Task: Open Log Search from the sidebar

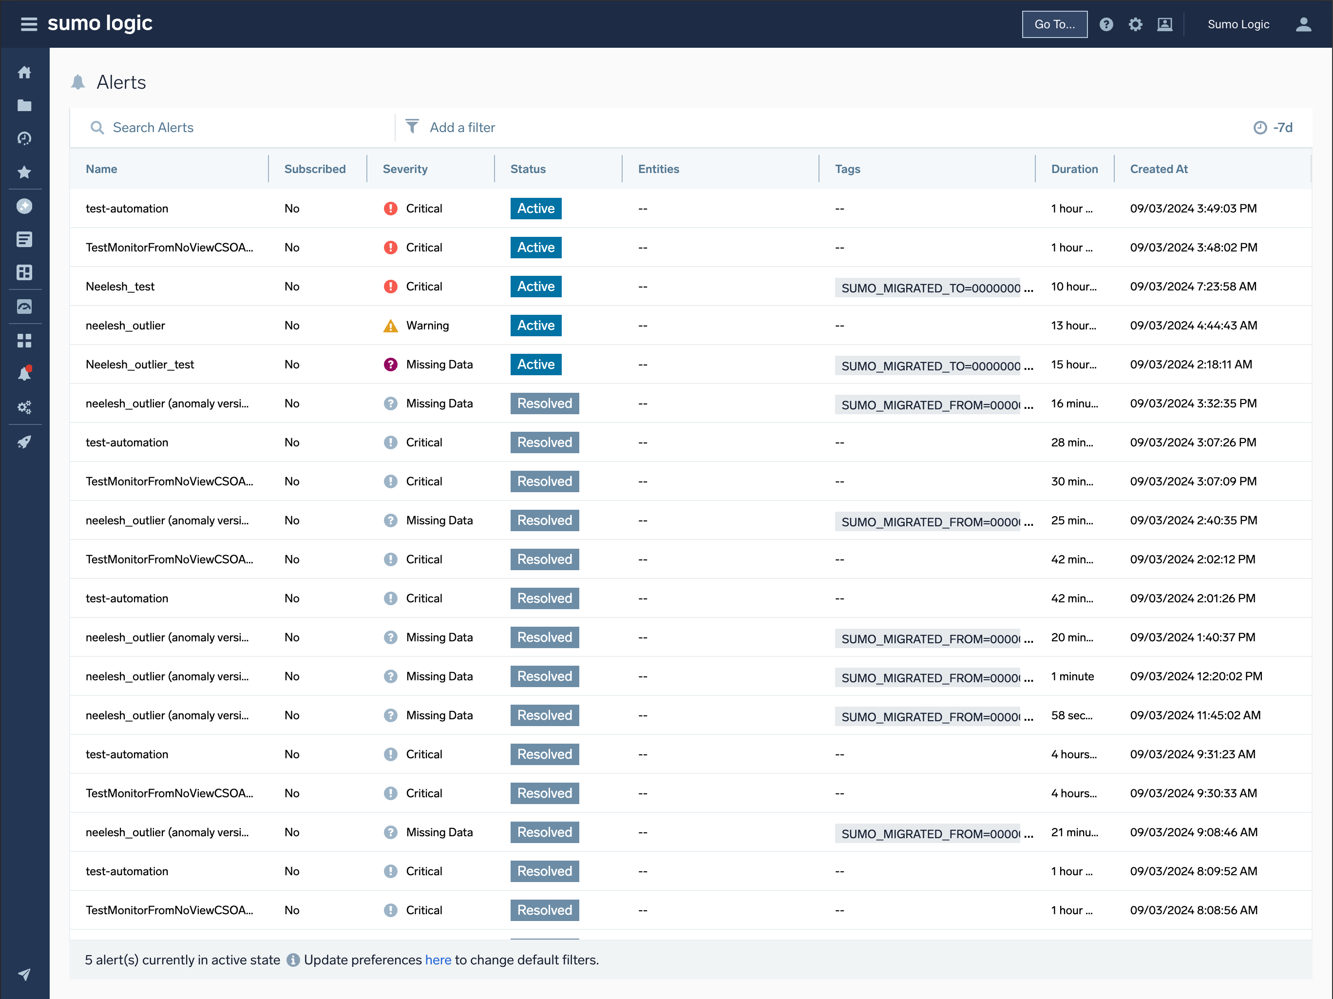Action: [25, 239]
